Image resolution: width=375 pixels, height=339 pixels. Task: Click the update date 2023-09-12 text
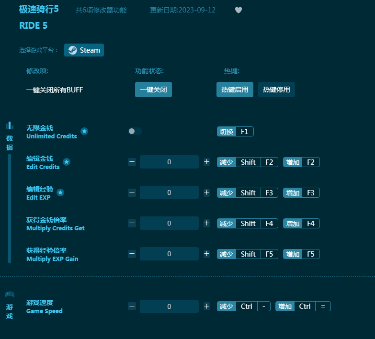(182, 10)
